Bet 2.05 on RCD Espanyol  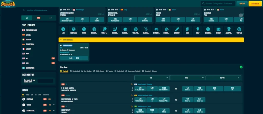tap(115, 20)
